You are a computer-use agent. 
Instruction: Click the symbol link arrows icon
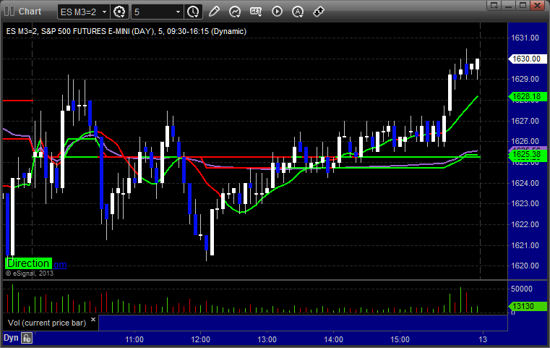point(319,12)
